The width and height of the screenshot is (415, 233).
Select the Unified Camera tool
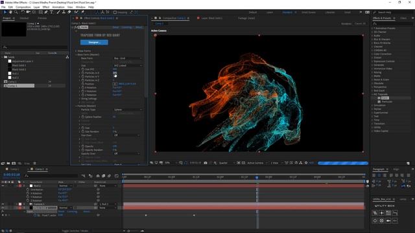pos(28,12)
